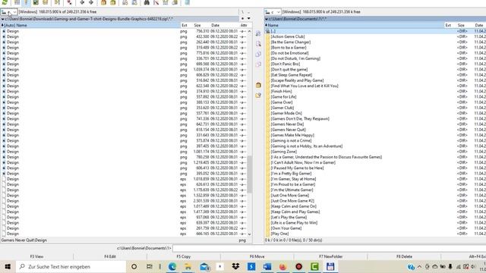Screen dimensions: 486x273
Task: Select the [Born to be a Gamer] folder
Action: [289, 48]
